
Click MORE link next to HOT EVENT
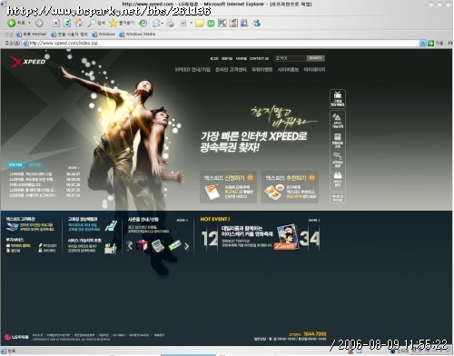coord(314,220)
